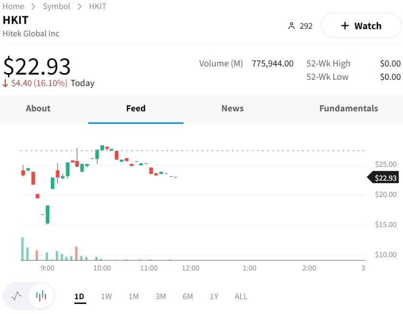The image size is (403, 314).
Task: Select the 1Y time range
Action: (214, 296)
